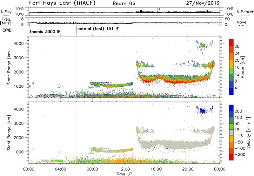Click the '08:00' time tick label
Viewport: 254px width, 176px height.
point(92,169)
